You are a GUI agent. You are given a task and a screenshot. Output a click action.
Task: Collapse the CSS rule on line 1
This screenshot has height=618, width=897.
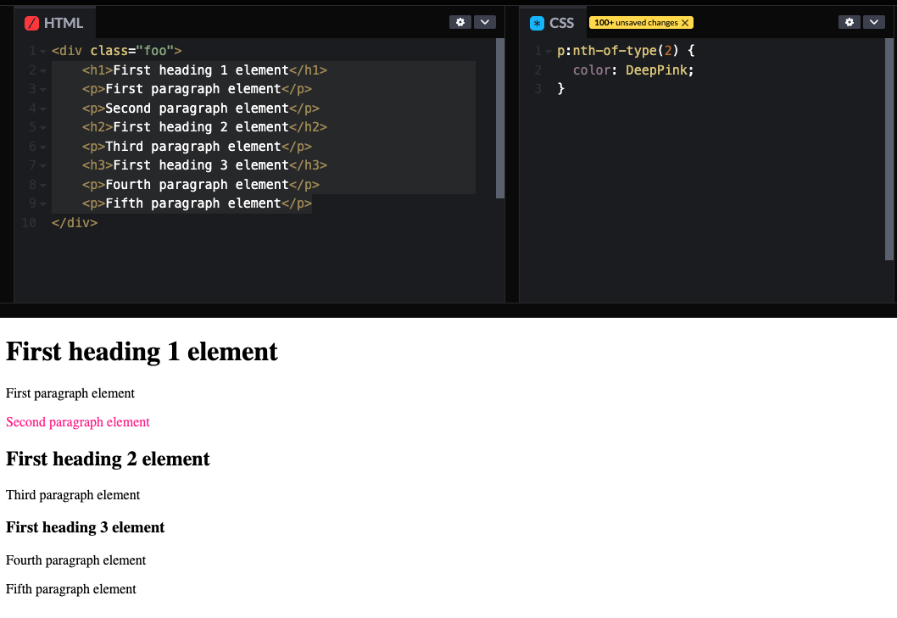pos(548,50)
